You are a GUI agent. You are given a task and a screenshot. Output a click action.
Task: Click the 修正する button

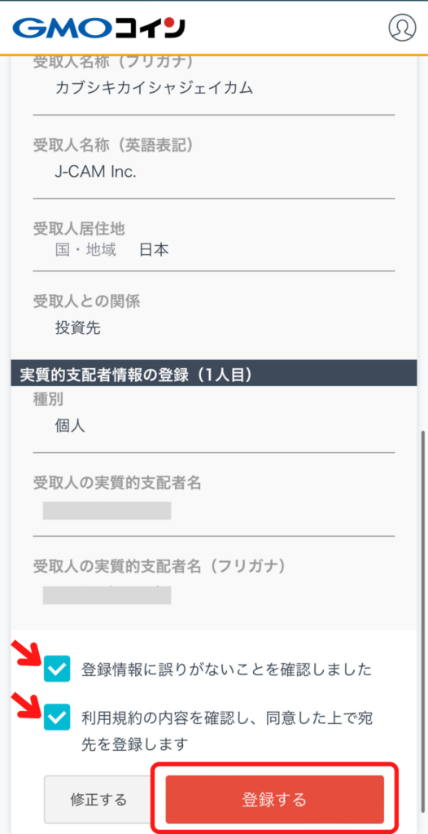(x=99, y=799)
